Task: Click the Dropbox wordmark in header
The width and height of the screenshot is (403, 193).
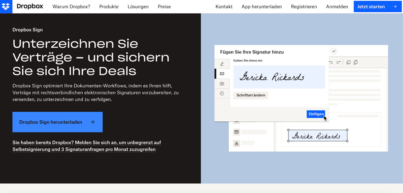Action: pos(30,6)
